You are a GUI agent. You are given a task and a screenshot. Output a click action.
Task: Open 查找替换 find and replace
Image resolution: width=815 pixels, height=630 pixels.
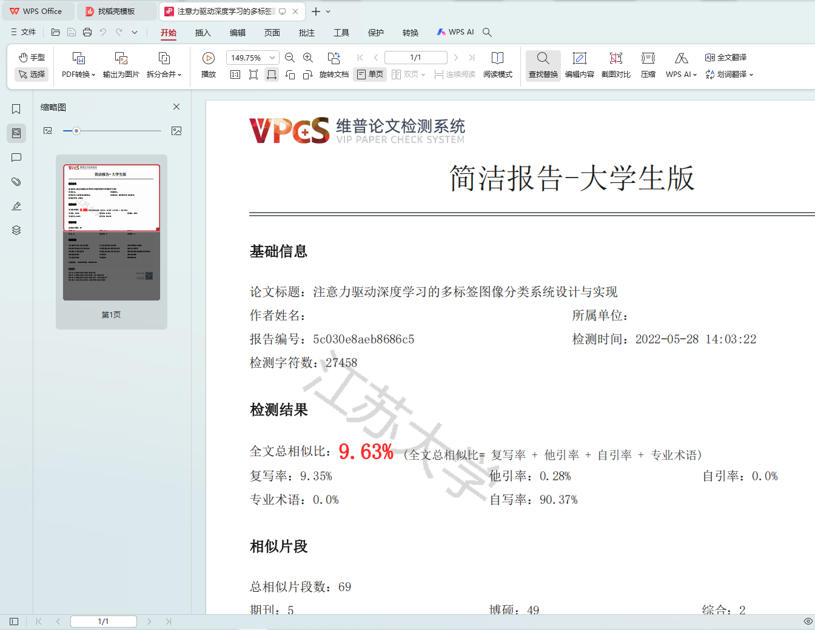coord(543,65)
